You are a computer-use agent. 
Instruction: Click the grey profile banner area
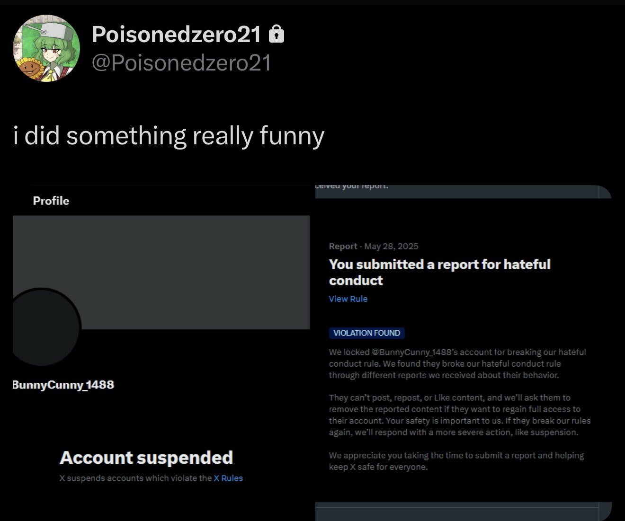161,272
